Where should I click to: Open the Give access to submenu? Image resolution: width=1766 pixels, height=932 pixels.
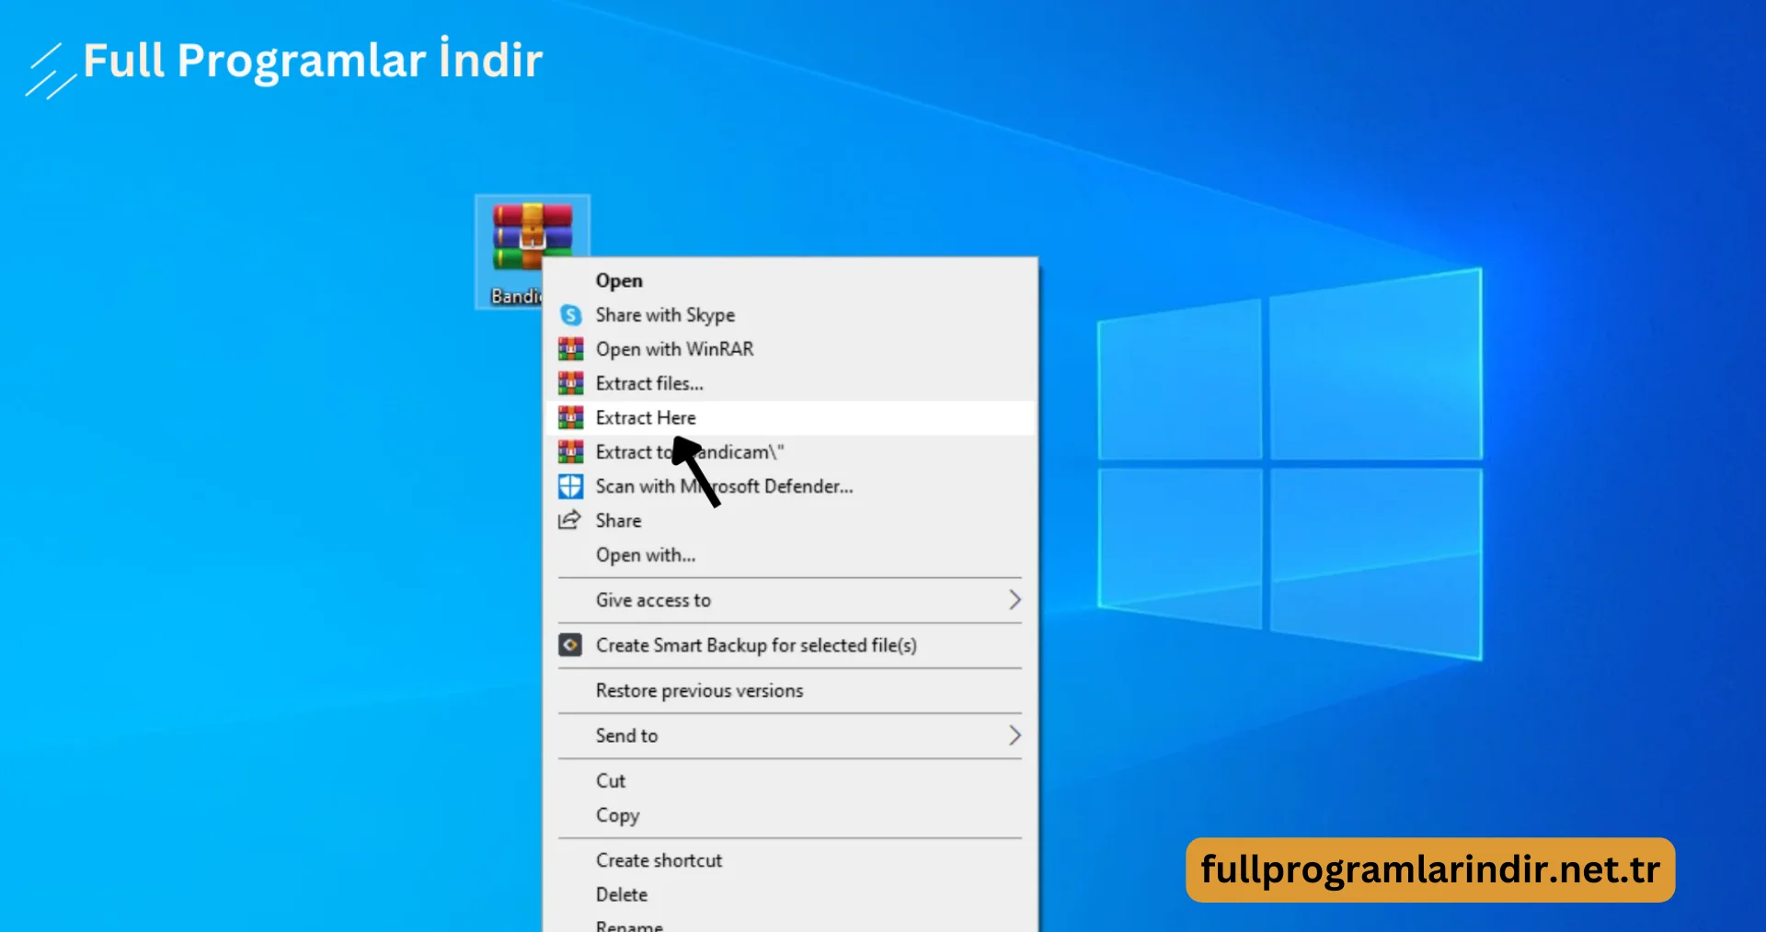pos(791,600)
